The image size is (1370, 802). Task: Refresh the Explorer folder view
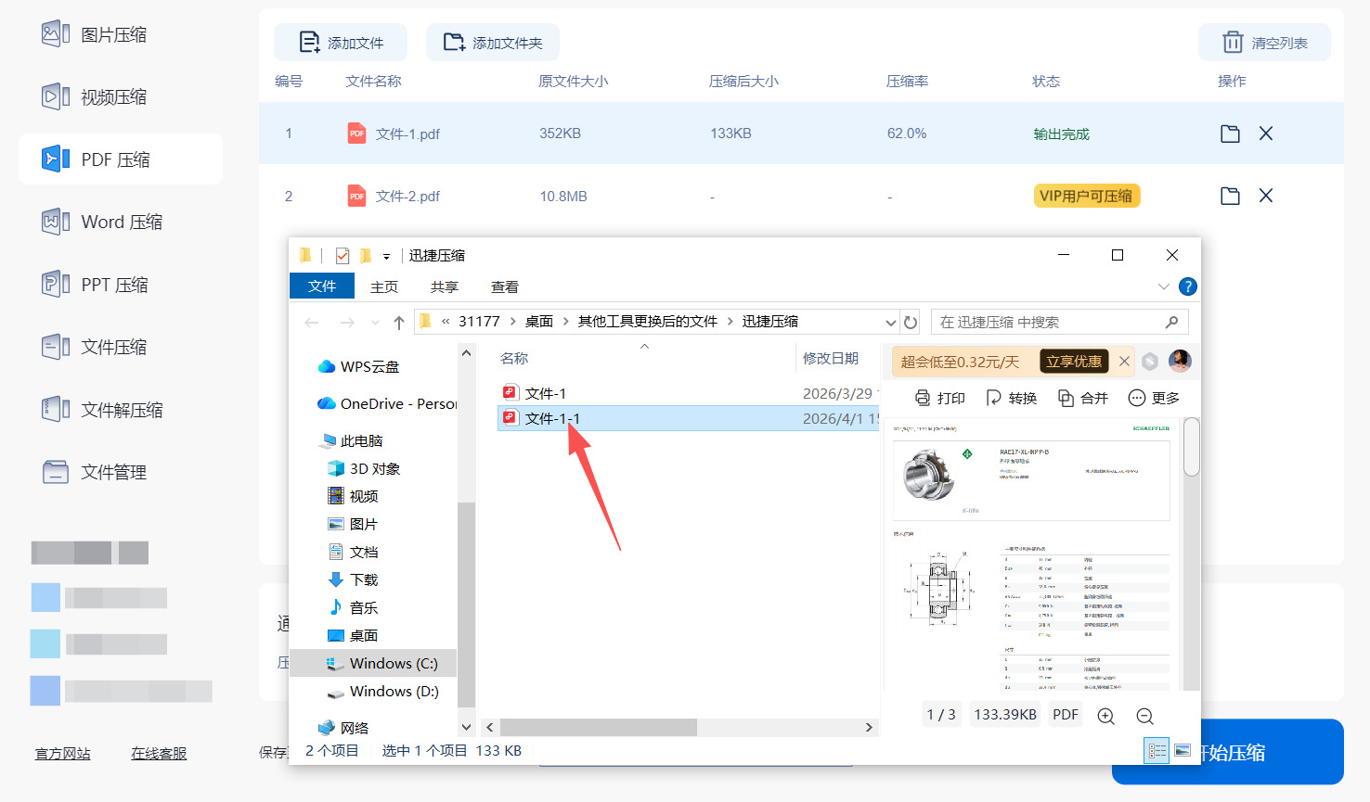click(911, 323)
